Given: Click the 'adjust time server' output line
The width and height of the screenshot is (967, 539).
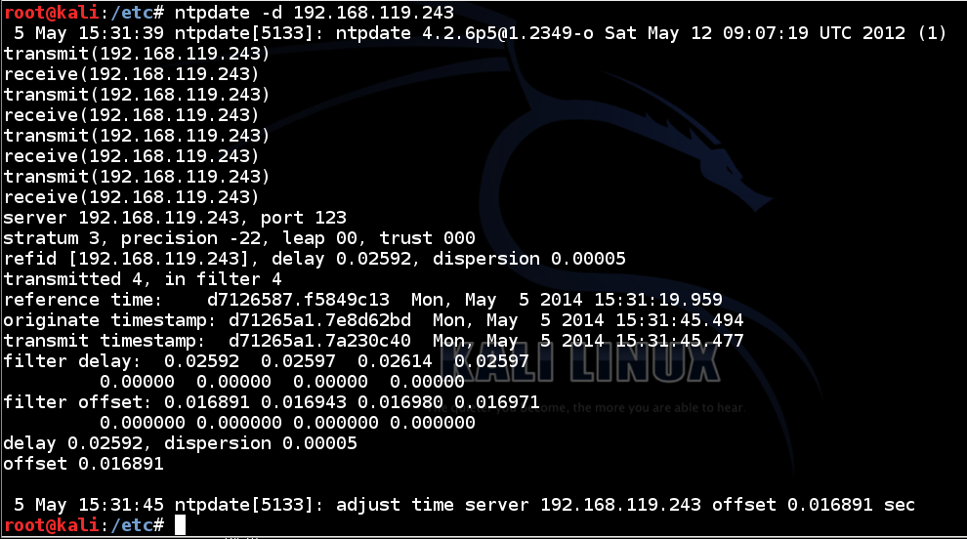Looking at the screenshot, I should pyautogui.click(x=459, y=505).
